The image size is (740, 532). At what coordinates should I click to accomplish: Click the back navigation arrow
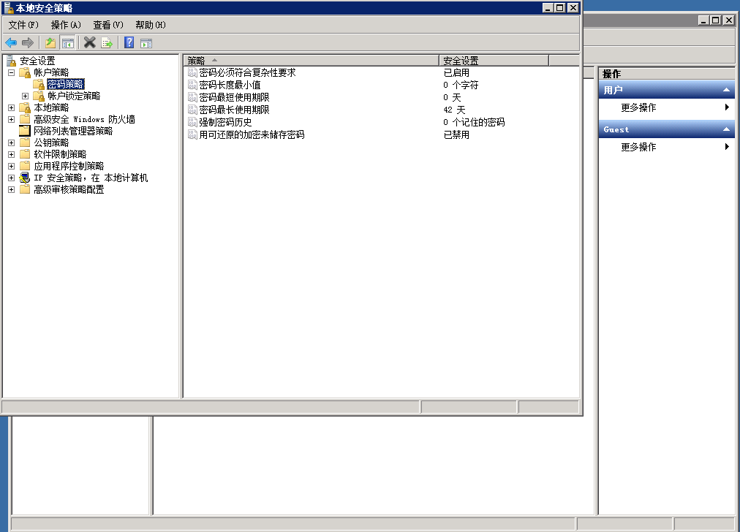[x=10, y=42]
